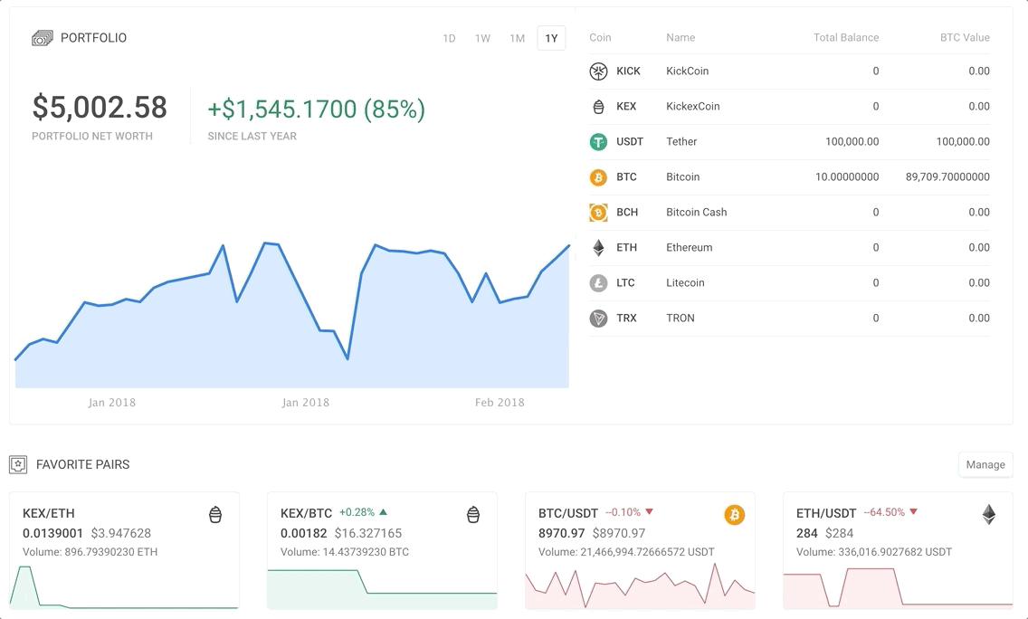Select TRON name in table
Image resolution: width=1028 pixels, height=619 pixels.
coord(680,319)
